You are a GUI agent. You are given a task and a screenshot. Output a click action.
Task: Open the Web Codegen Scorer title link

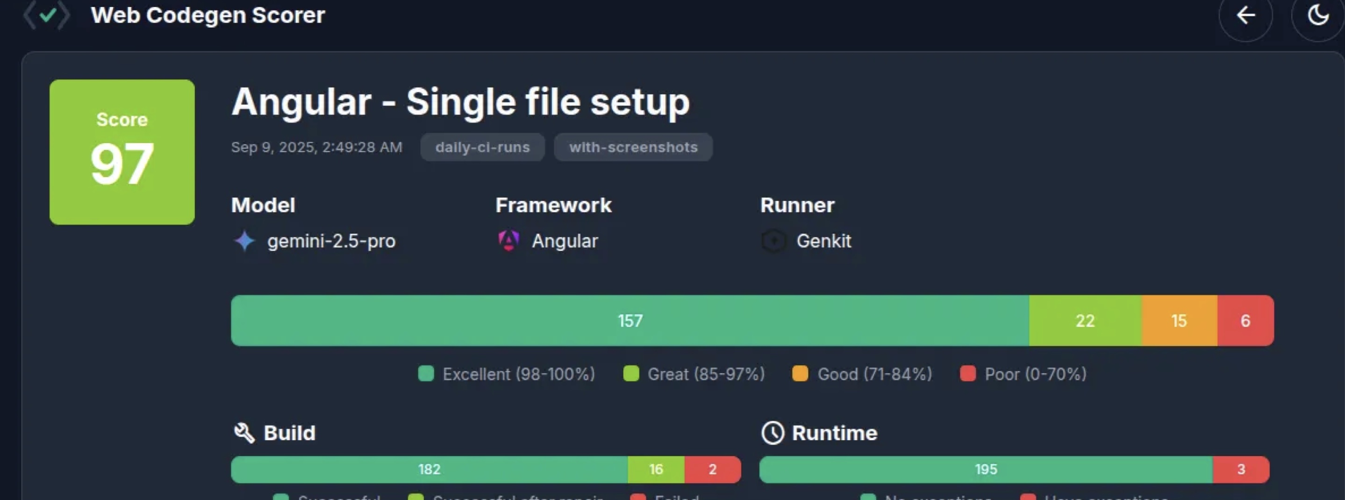pos(208,15)
